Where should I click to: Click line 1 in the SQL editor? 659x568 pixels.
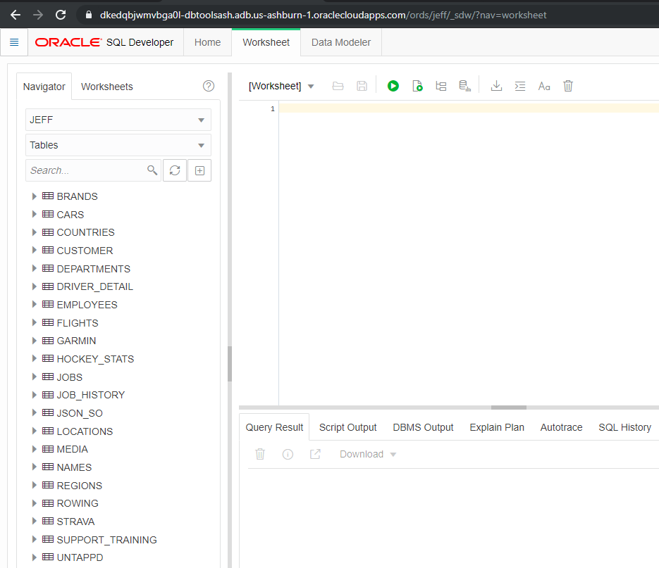(x=469, y=108)
